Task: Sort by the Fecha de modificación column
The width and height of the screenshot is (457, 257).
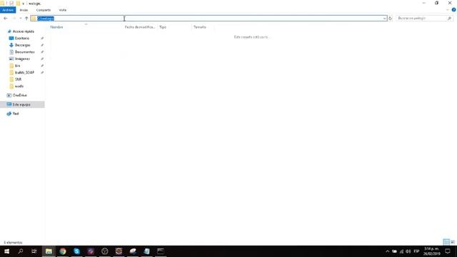Action: coord(140,27)
